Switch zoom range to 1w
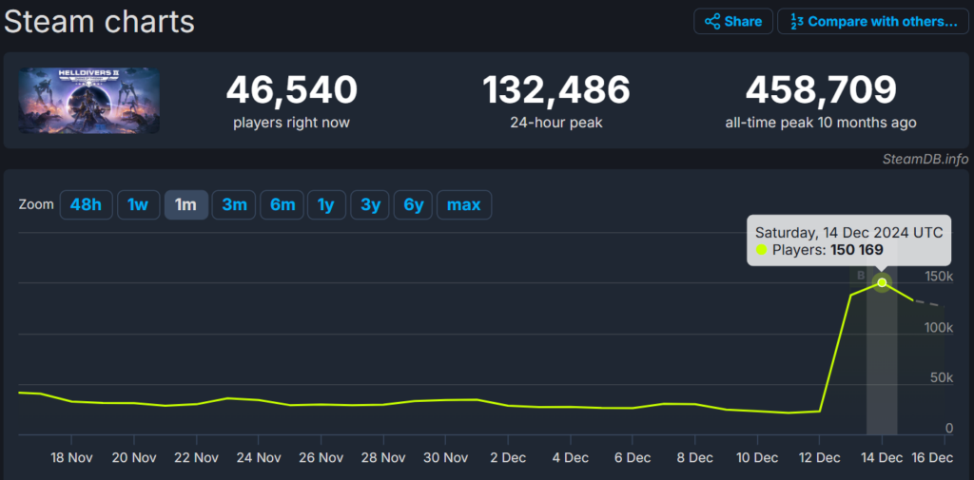 [138, 204]
